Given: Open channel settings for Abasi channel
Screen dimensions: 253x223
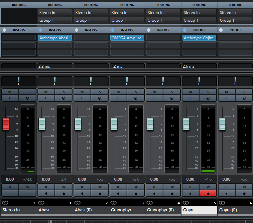Looking at the screenshot, I should click(64, 98).
